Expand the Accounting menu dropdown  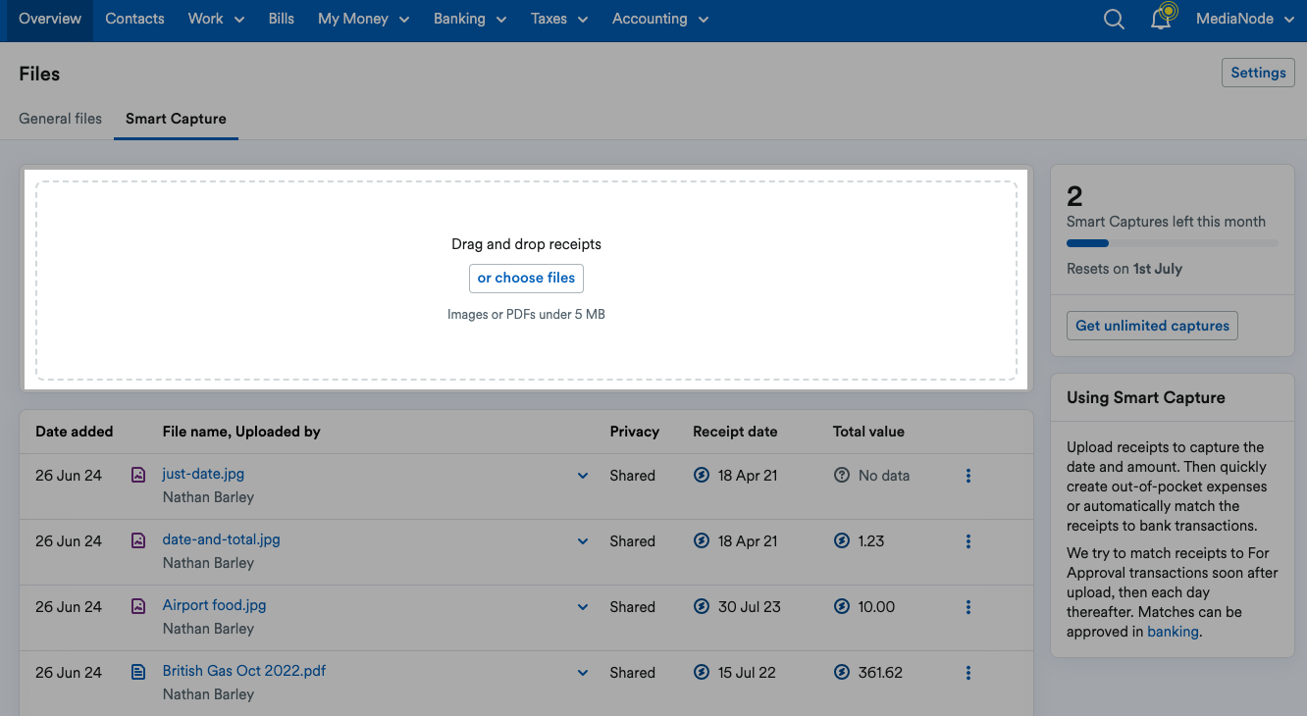coord(659,18)
